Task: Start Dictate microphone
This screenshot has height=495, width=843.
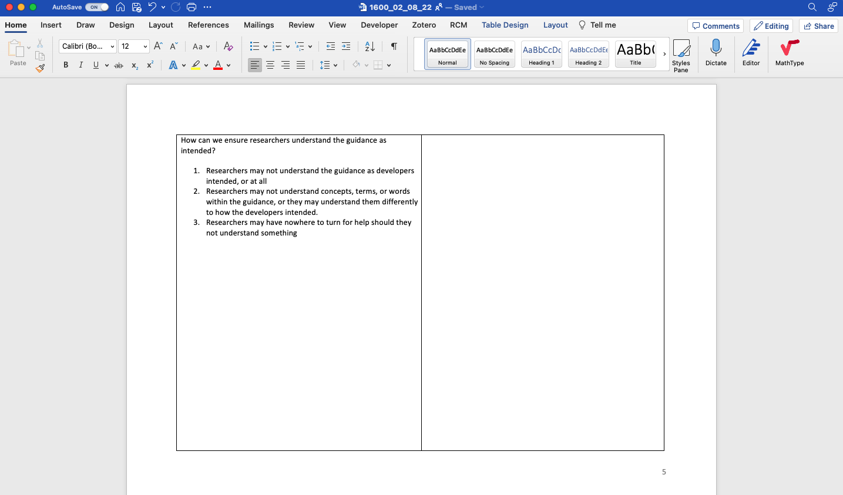Action: point(716,53)
